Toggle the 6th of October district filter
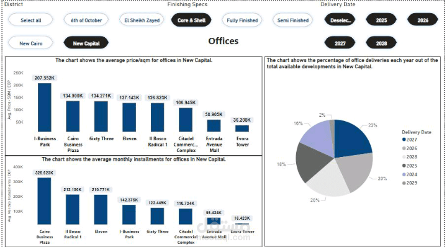447x247 pixels. (86, 20)
